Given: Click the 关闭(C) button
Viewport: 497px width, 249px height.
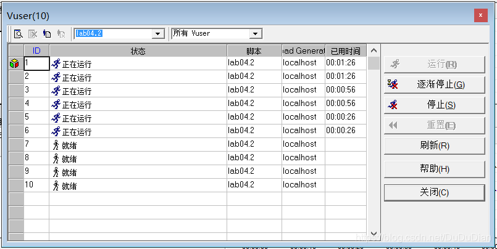Looking at the screenshot, I should (x=434, y=193).
